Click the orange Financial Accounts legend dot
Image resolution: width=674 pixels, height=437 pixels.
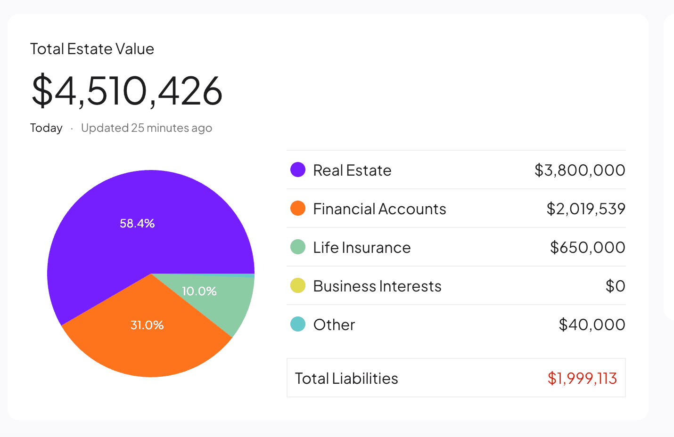(x=298, y=208)
